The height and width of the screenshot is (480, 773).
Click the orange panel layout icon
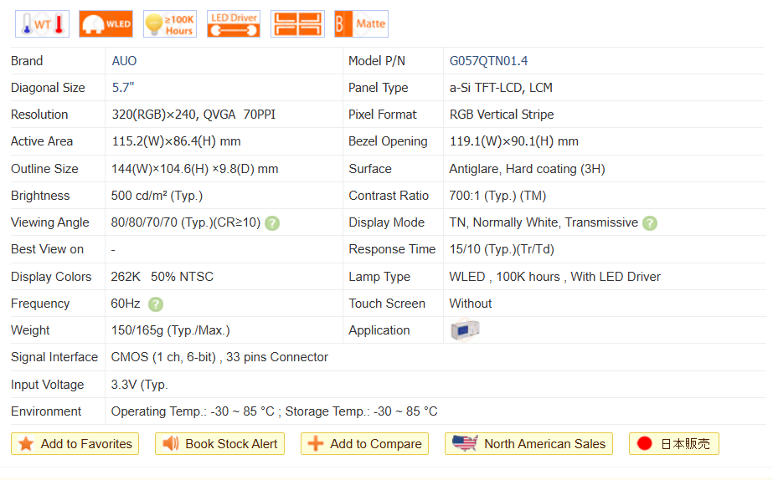click(297, 24)
